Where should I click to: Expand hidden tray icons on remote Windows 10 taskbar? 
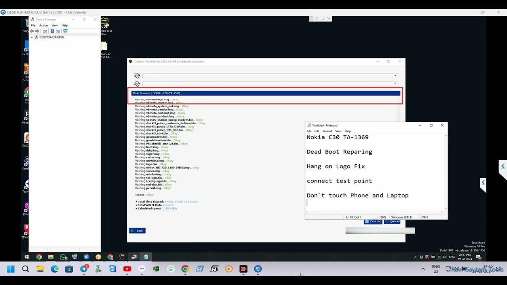(x=416, y=257)
